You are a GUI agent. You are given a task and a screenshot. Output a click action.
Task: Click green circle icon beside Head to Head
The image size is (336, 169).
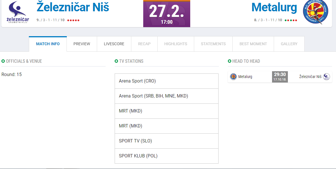pyautogui.click(x=230, y=61)
